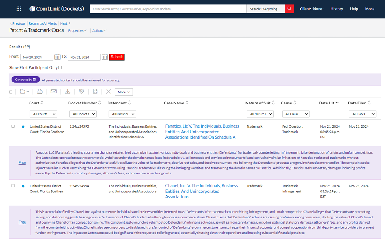
Task: Click the From date field Nov 20, 2024
Action: tap(36, 57)
